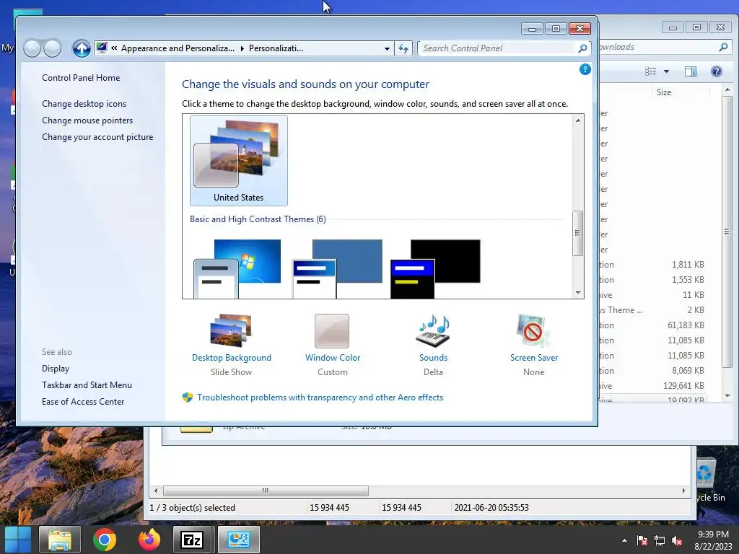Click the help icon in Explorer window
739x554 pixels.
point(717,71)
